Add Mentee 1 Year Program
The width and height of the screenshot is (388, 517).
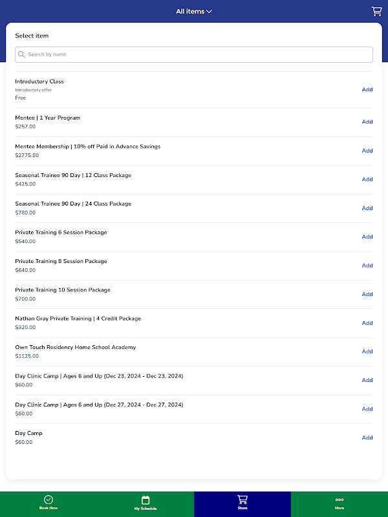367,121
